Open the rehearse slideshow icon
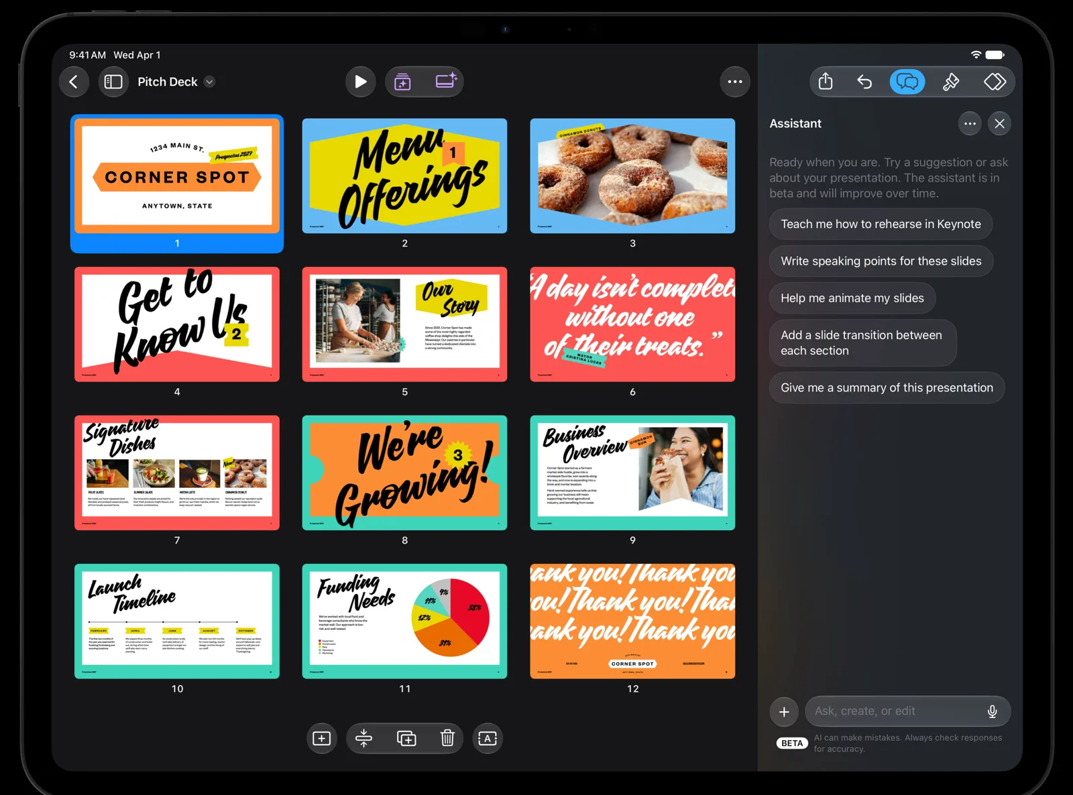This screenshot has height=795, width=1073. point(403,82)
